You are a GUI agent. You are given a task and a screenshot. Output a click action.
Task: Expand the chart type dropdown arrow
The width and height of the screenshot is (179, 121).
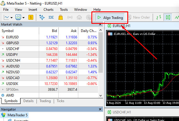(11, 18)
